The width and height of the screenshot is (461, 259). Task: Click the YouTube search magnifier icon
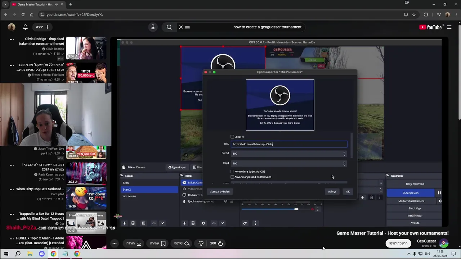[x=169, y=27]
